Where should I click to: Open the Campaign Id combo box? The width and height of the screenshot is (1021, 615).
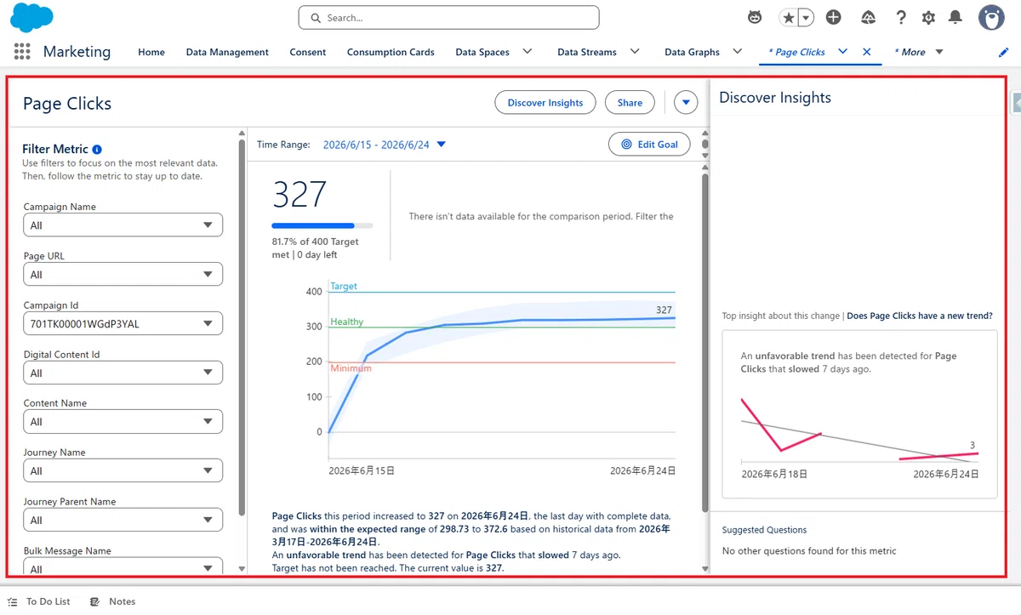pyautogui.click(x=123, y=323)
